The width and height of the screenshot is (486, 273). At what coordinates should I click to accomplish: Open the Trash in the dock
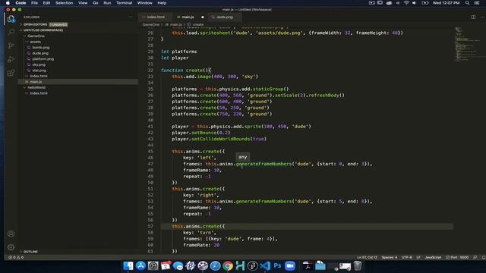[358, 266]
